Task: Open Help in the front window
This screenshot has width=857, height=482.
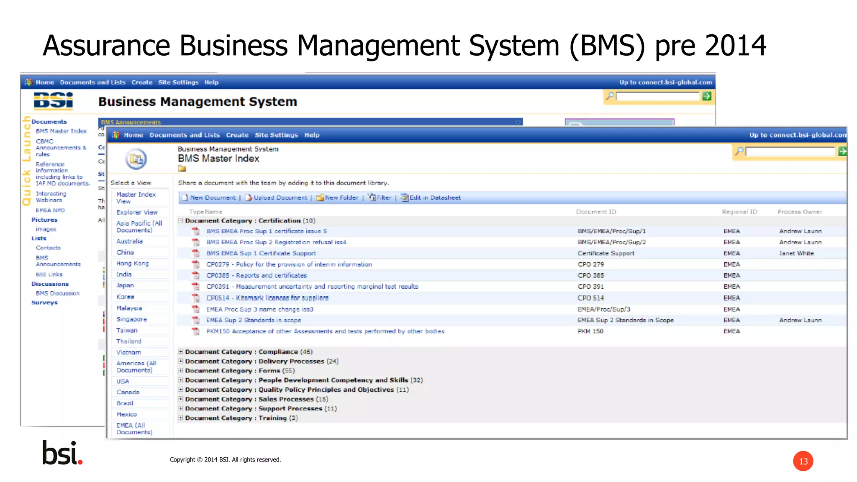Action: click(x=312, y=135)
